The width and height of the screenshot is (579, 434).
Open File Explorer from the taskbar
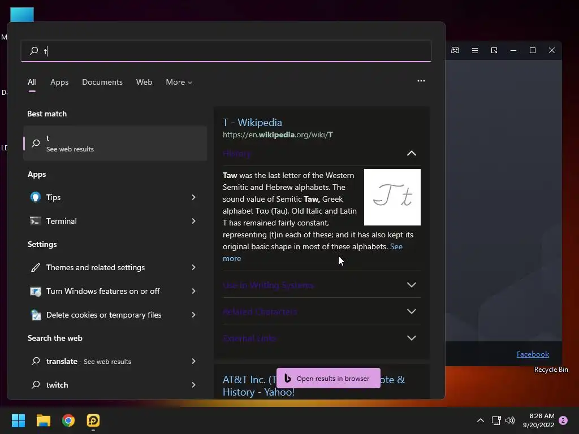(x=43, y=420)
